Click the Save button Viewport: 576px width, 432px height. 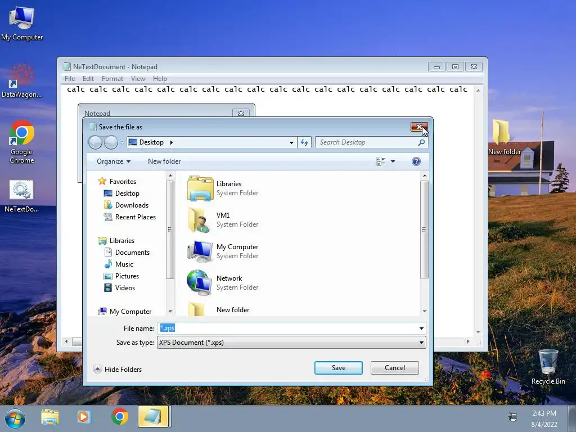pos(338,368)
